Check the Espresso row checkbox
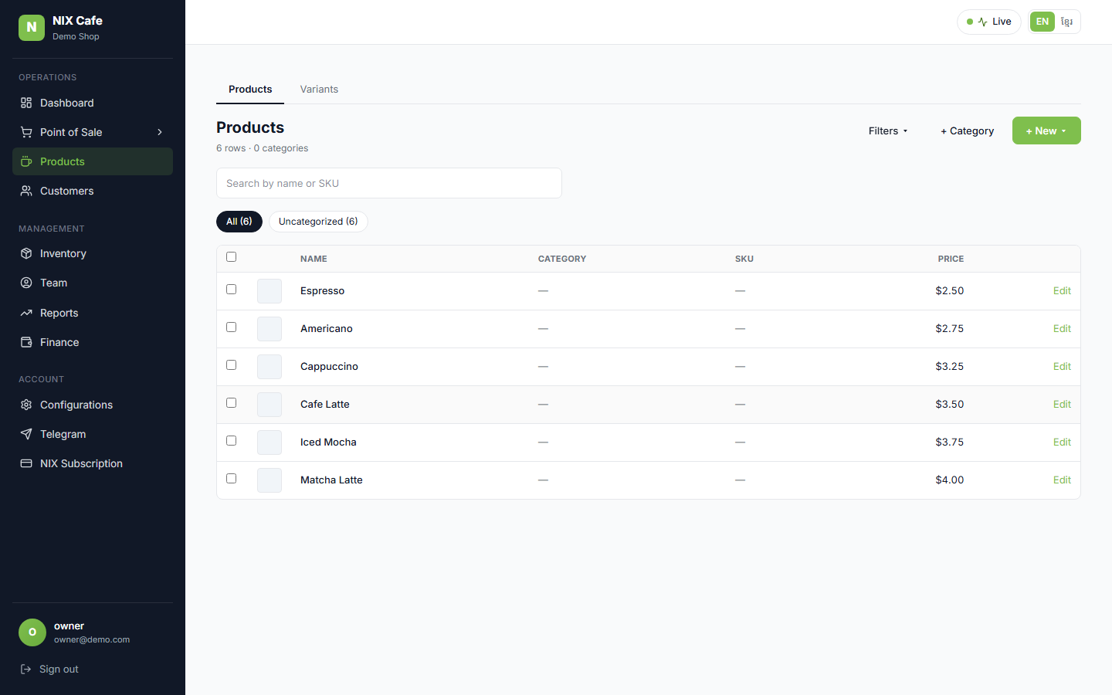The image size is (1112, 695). (x=231, y=290)
